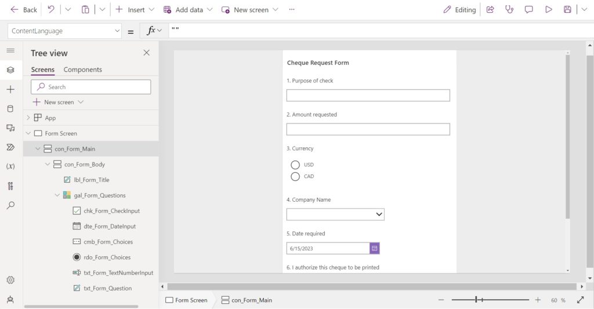The height and width of the screenshot is (309, 594).
Task: Switch to the Components tab
Action: click(x=82, y=70)
